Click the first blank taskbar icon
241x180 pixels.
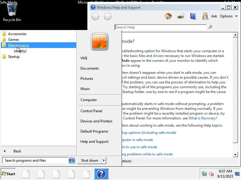pyautogui.click(x=26, y=174)
